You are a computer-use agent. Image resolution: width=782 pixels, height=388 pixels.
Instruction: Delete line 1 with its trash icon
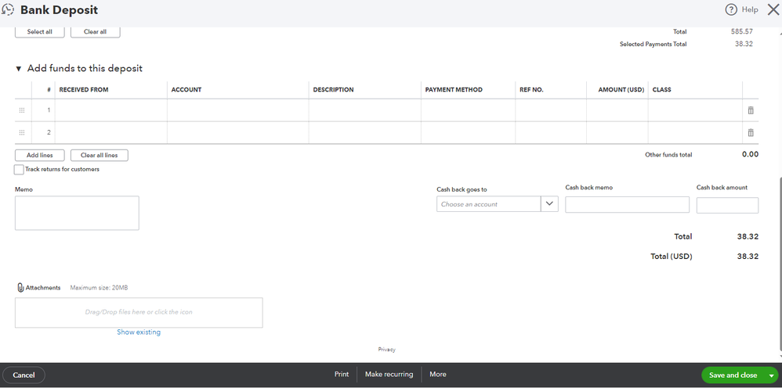pos(751,110)
